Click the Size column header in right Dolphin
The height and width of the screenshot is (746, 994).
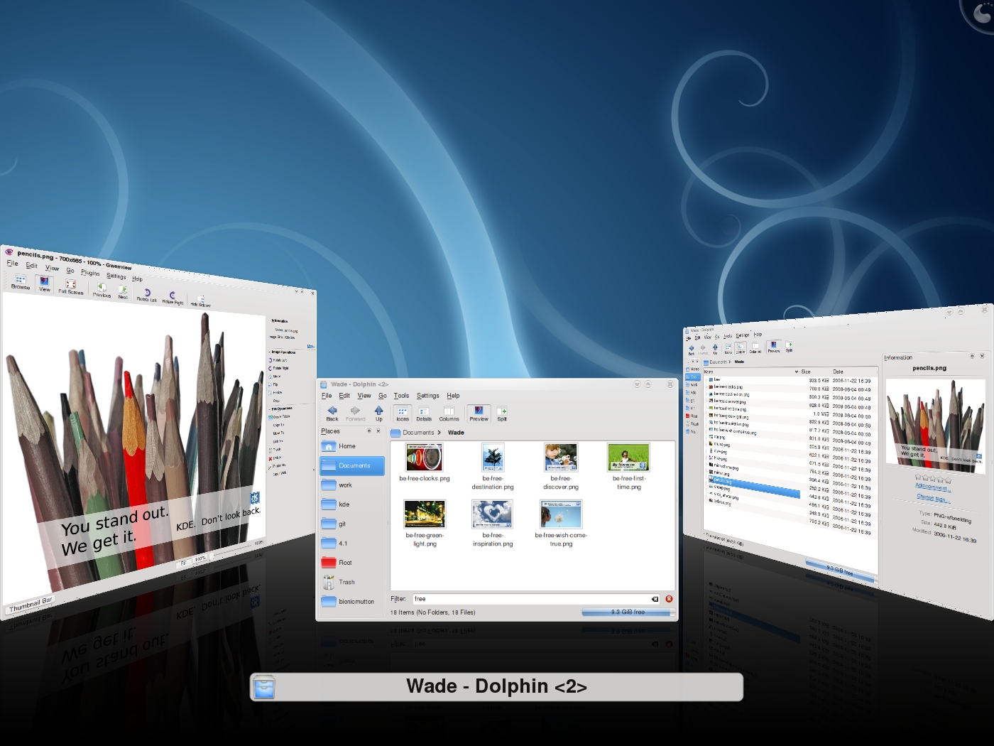click(x=806, y=372)
